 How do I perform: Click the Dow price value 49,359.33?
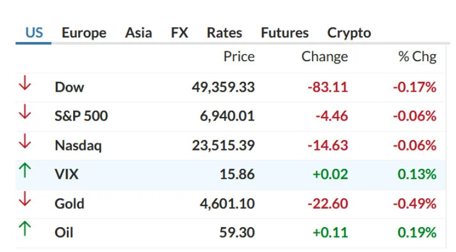coord(223,88)
